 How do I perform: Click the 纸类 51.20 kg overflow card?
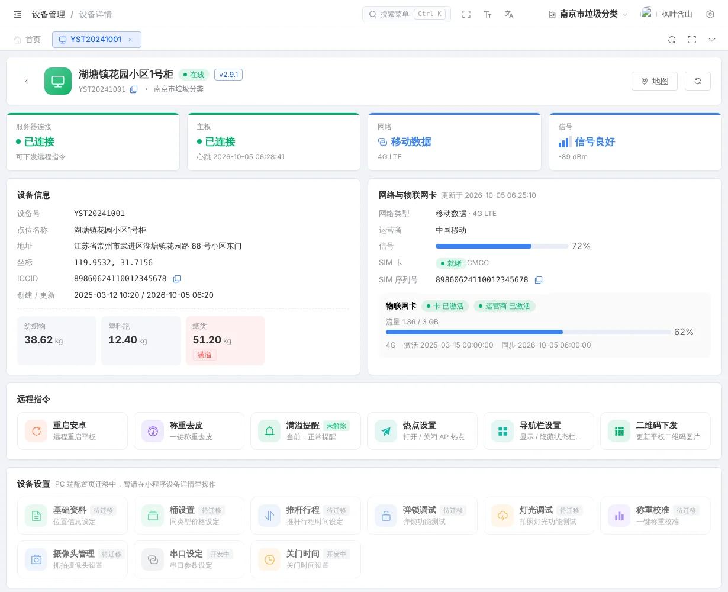click(x=226, y=340)
